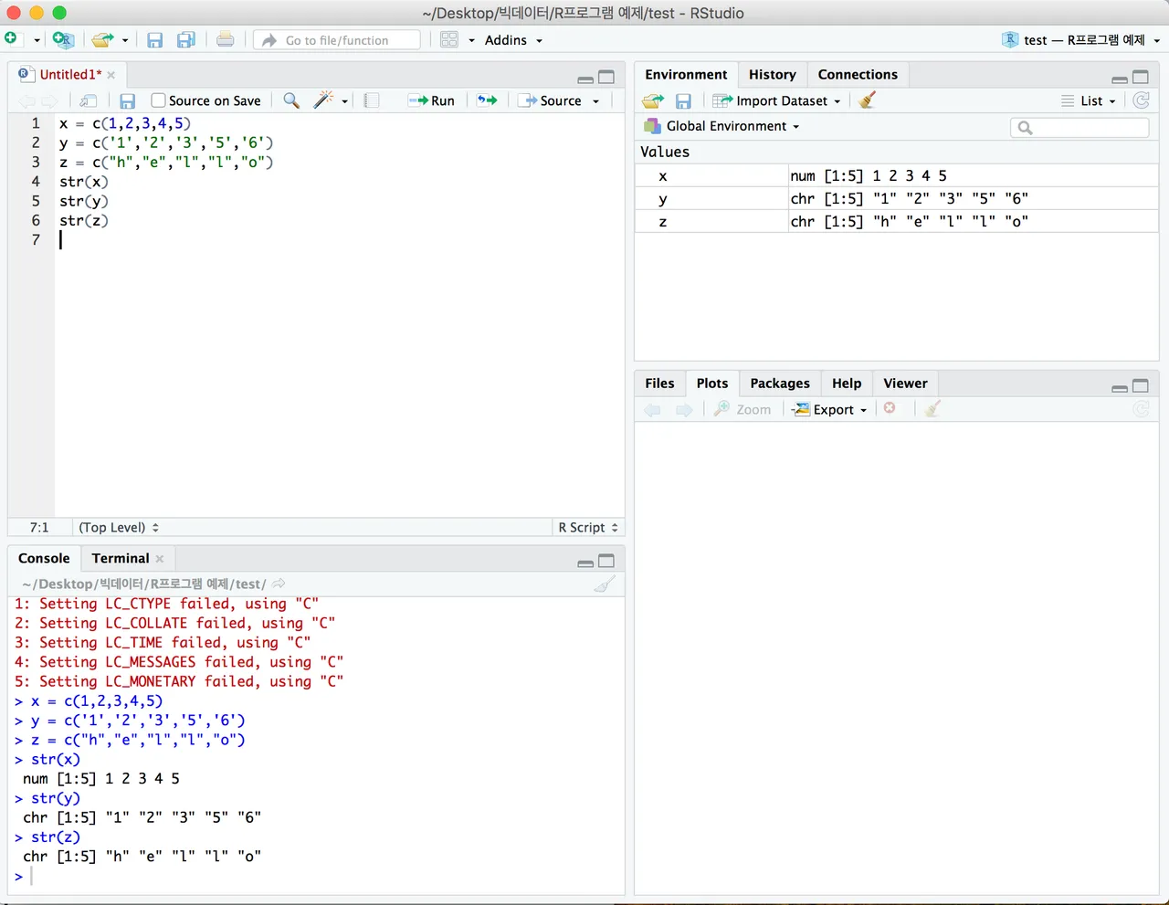Open the Global Environment selector
1169x905 pixels.
[721, 126]
